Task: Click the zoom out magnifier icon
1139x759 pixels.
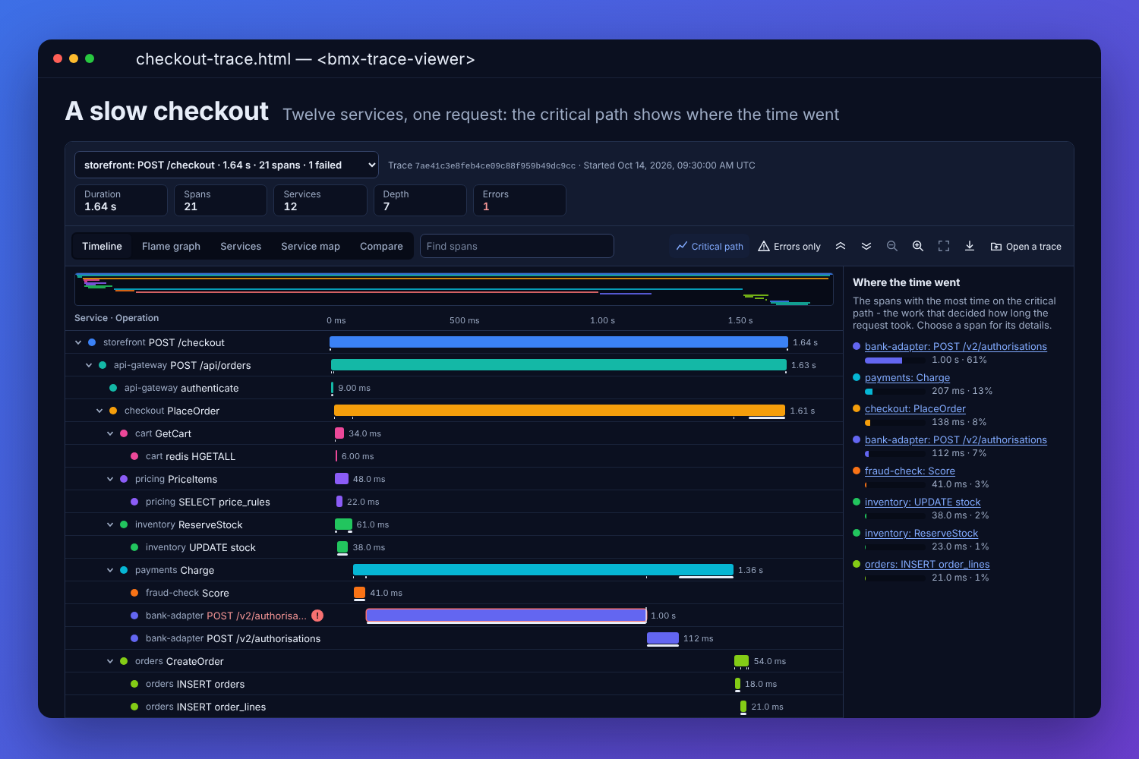Action: click(892, 246)
